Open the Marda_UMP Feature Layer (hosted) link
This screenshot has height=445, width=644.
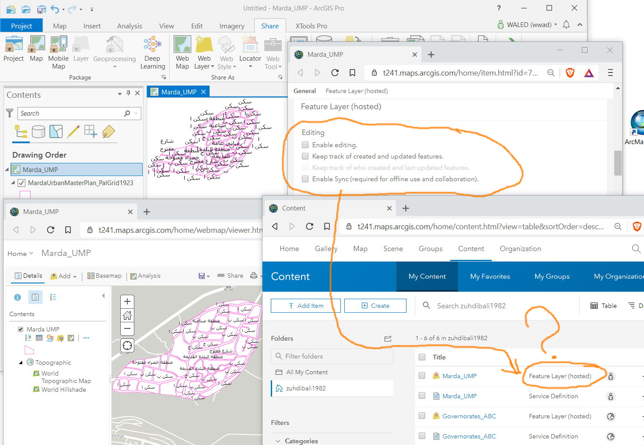[459, 376]
